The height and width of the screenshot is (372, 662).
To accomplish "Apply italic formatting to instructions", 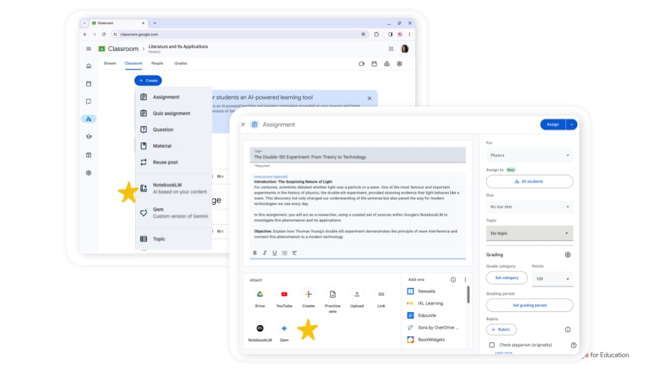I will tap(265, 253).
